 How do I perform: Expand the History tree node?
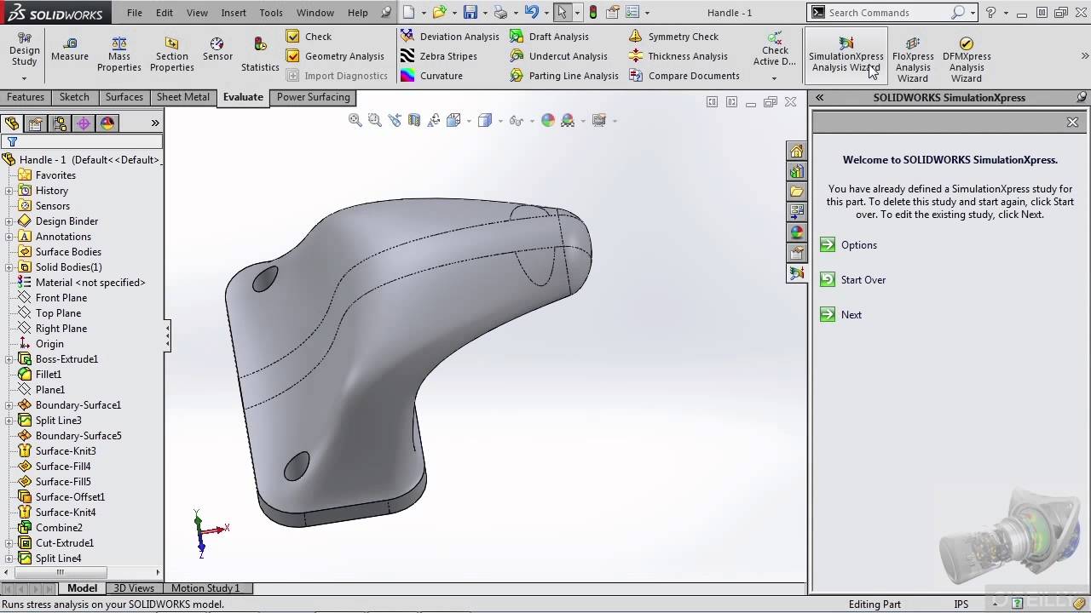click(x=9, y=191)
